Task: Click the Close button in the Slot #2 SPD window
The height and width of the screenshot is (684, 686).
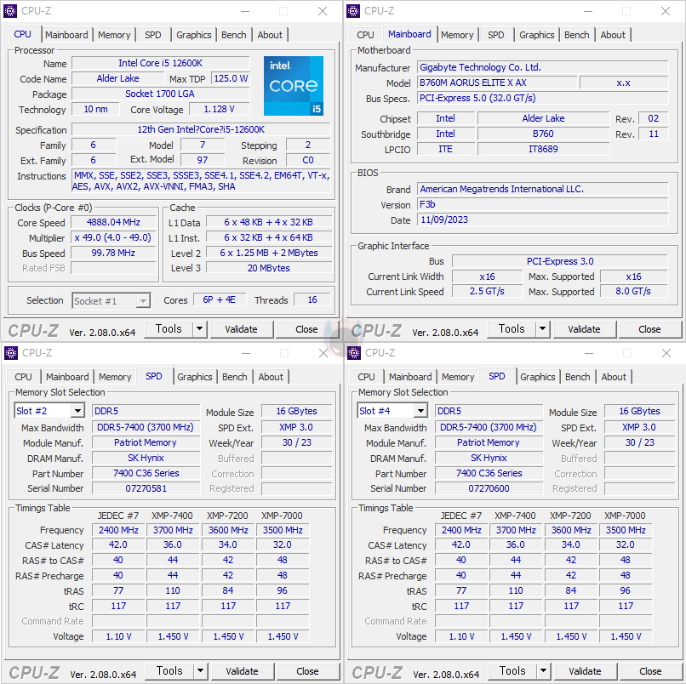Action: (307, 671)
